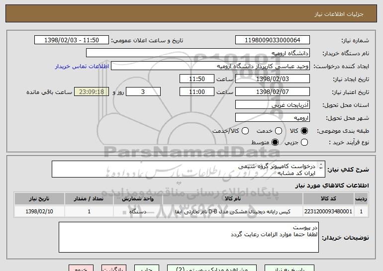This screenshot has height=271, width=383.
Task: Click the پاسخ به نیاز button
Action: pos(289,268)
